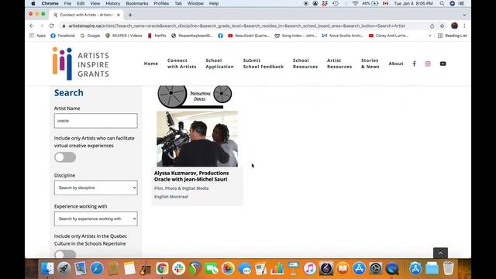This screenshot has width=496, height=279.
Task: Bookmark this page with the star icon
Action: point(442,26)
